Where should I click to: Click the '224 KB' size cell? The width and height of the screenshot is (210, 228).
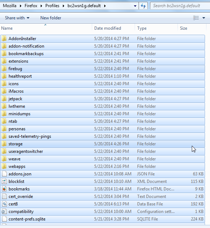click(197, 219)
